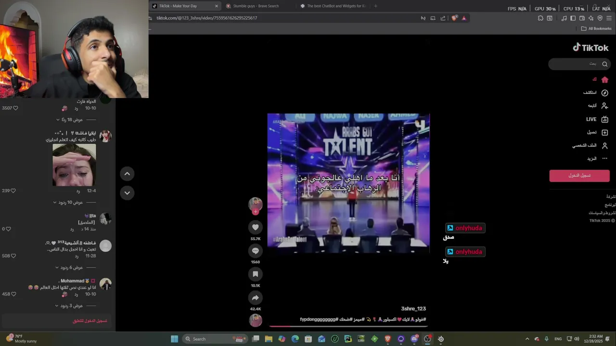Open the Windows Start menu
This screenshot has height=346, width=616.
pos(174,339)
